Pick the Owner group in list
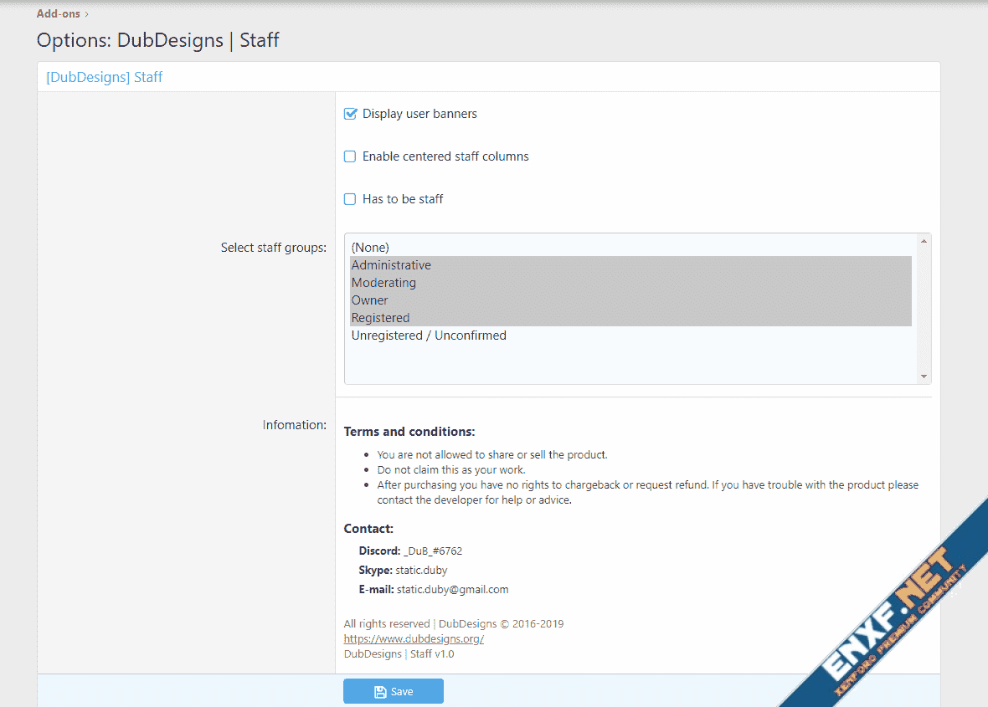988x707 pixels. pyautogui.click(x=630, y=300)
